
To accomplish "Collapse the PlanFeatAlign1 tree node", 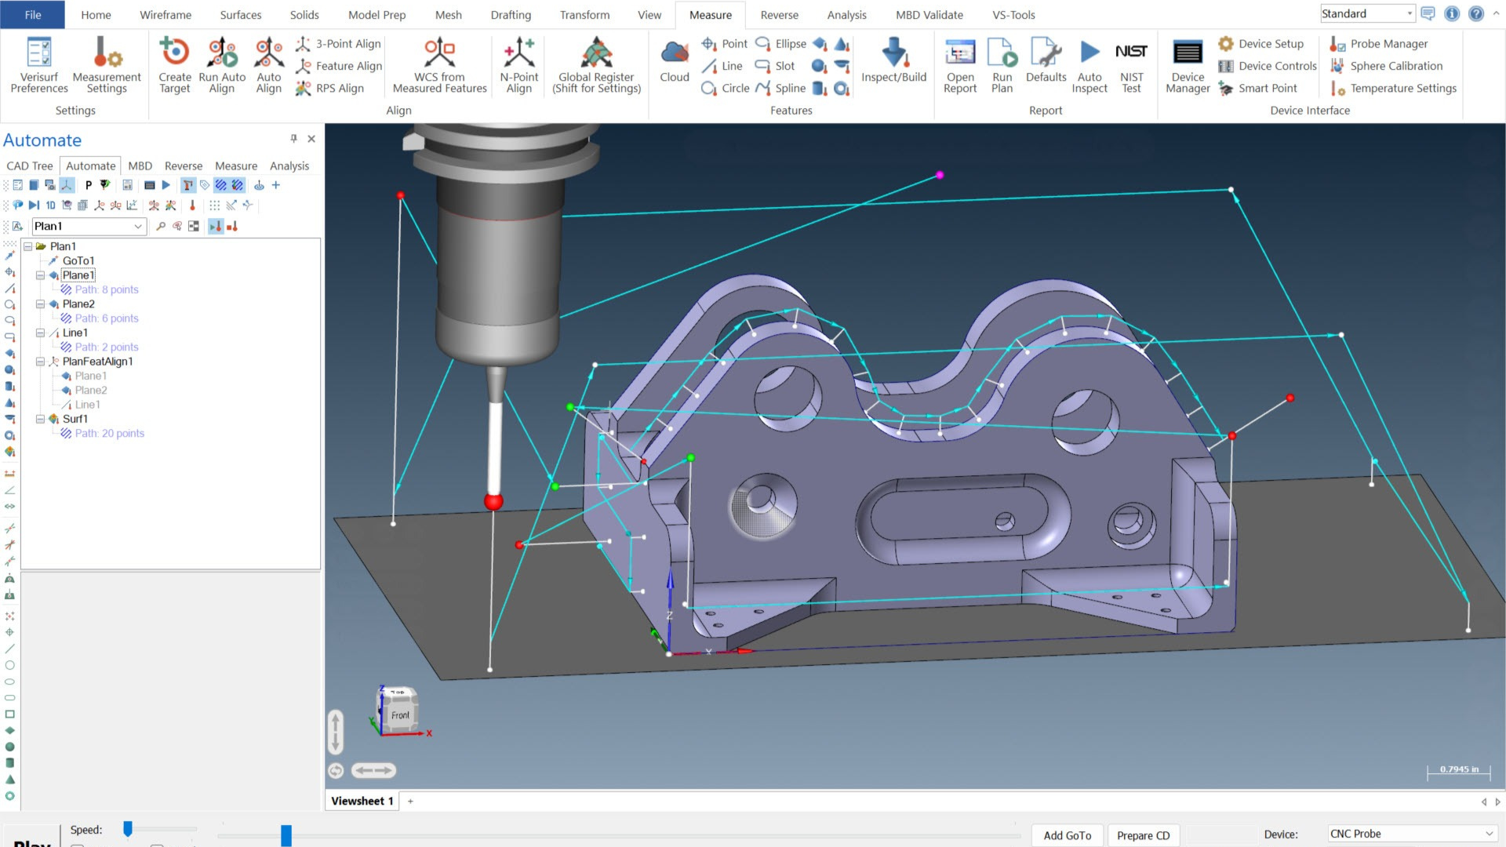I will click(x=40, y=362).
